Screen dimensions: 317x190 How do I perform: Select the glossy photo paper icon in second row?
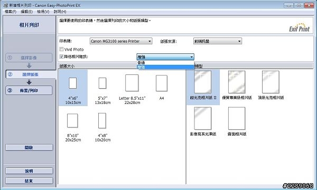[202, 118]
